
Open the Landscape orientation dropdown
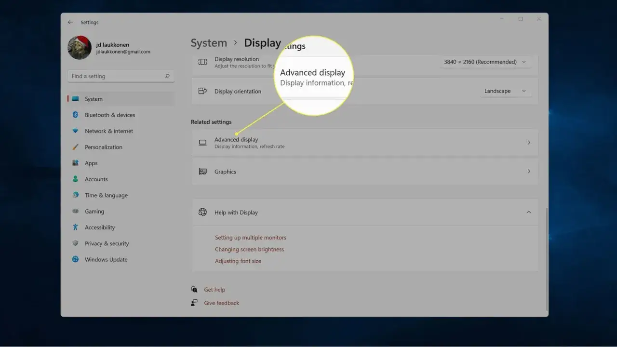tap(505, 91)
